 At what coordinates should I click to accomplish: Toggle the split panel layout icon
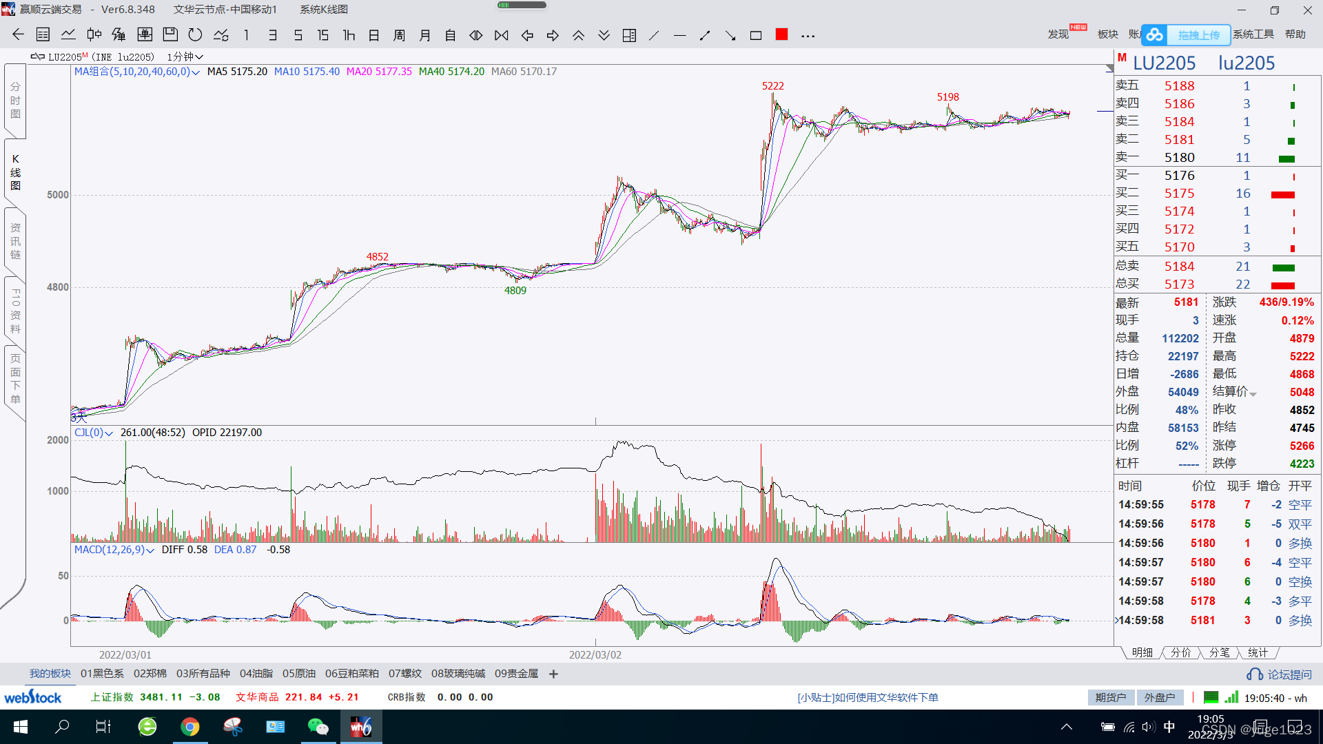coord(629,35)
